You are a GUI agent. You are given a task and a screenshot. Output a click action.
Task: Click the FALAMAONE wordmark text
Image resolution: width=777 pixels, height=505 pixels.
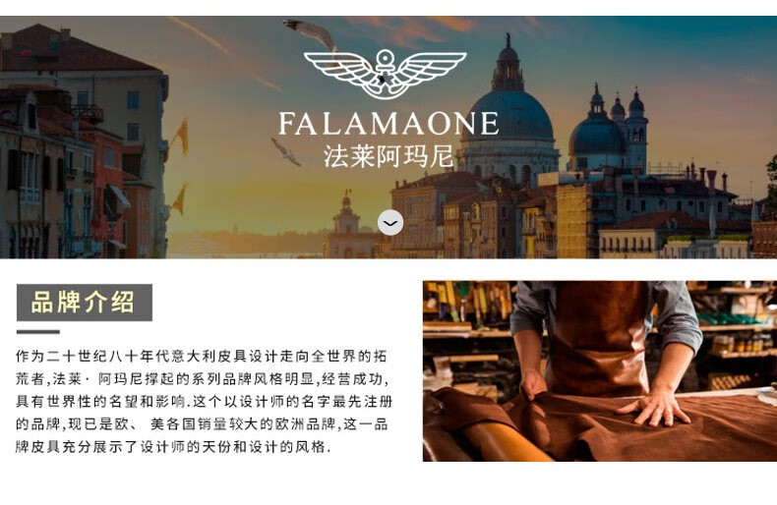389,124
